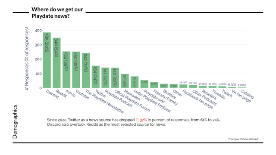The width and height of the screenshot is (276, 155).
Task: Click the Facebook fan page bar value label
Action: 183,82
